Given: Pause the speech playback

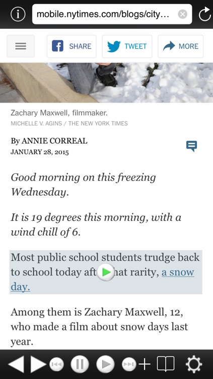Looking at the screenshot, I should (x=80, y=364).
